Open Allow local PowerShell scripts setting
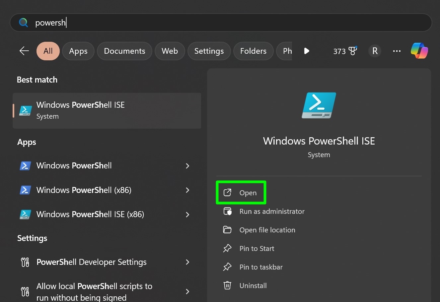This screenshot has width=440, height=302. point(107,291)
